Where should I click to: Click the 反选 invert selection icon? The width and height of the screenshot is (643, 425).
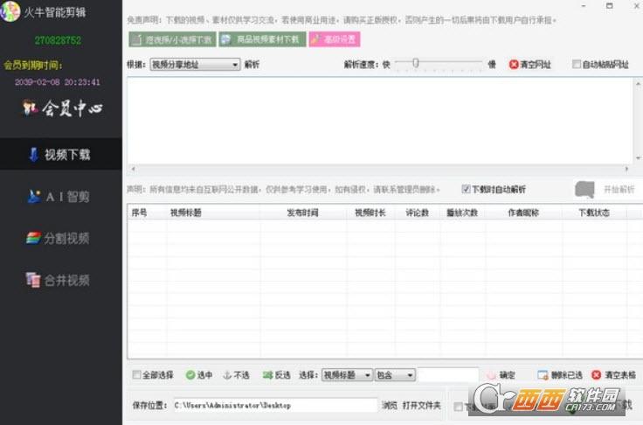click(x=267, y=375)
